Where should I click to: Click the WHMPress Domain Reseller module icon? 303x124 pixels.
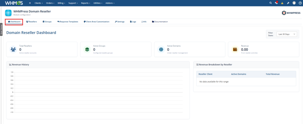[8, 13]
